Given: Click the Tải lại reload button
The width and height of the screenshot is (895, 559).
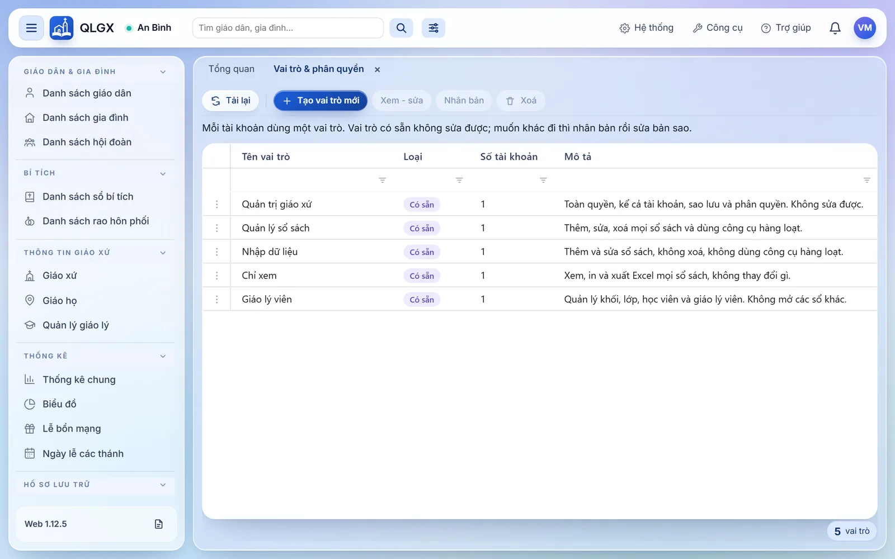Looking at the screenshot, I should [x=230, y=101].
